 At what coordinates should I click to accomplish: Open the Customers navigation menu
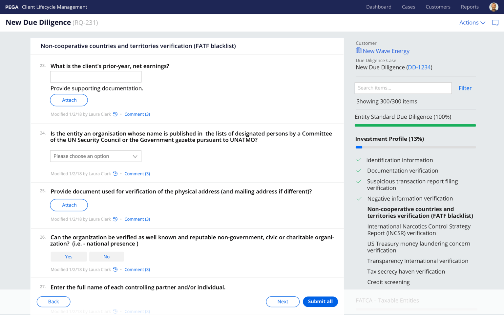438,7
